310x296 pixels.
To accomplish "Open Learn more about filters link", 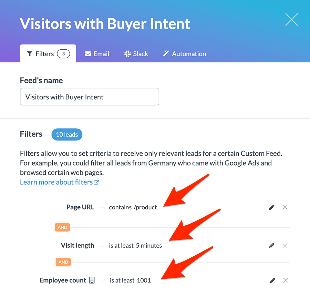I will [60, 182].
